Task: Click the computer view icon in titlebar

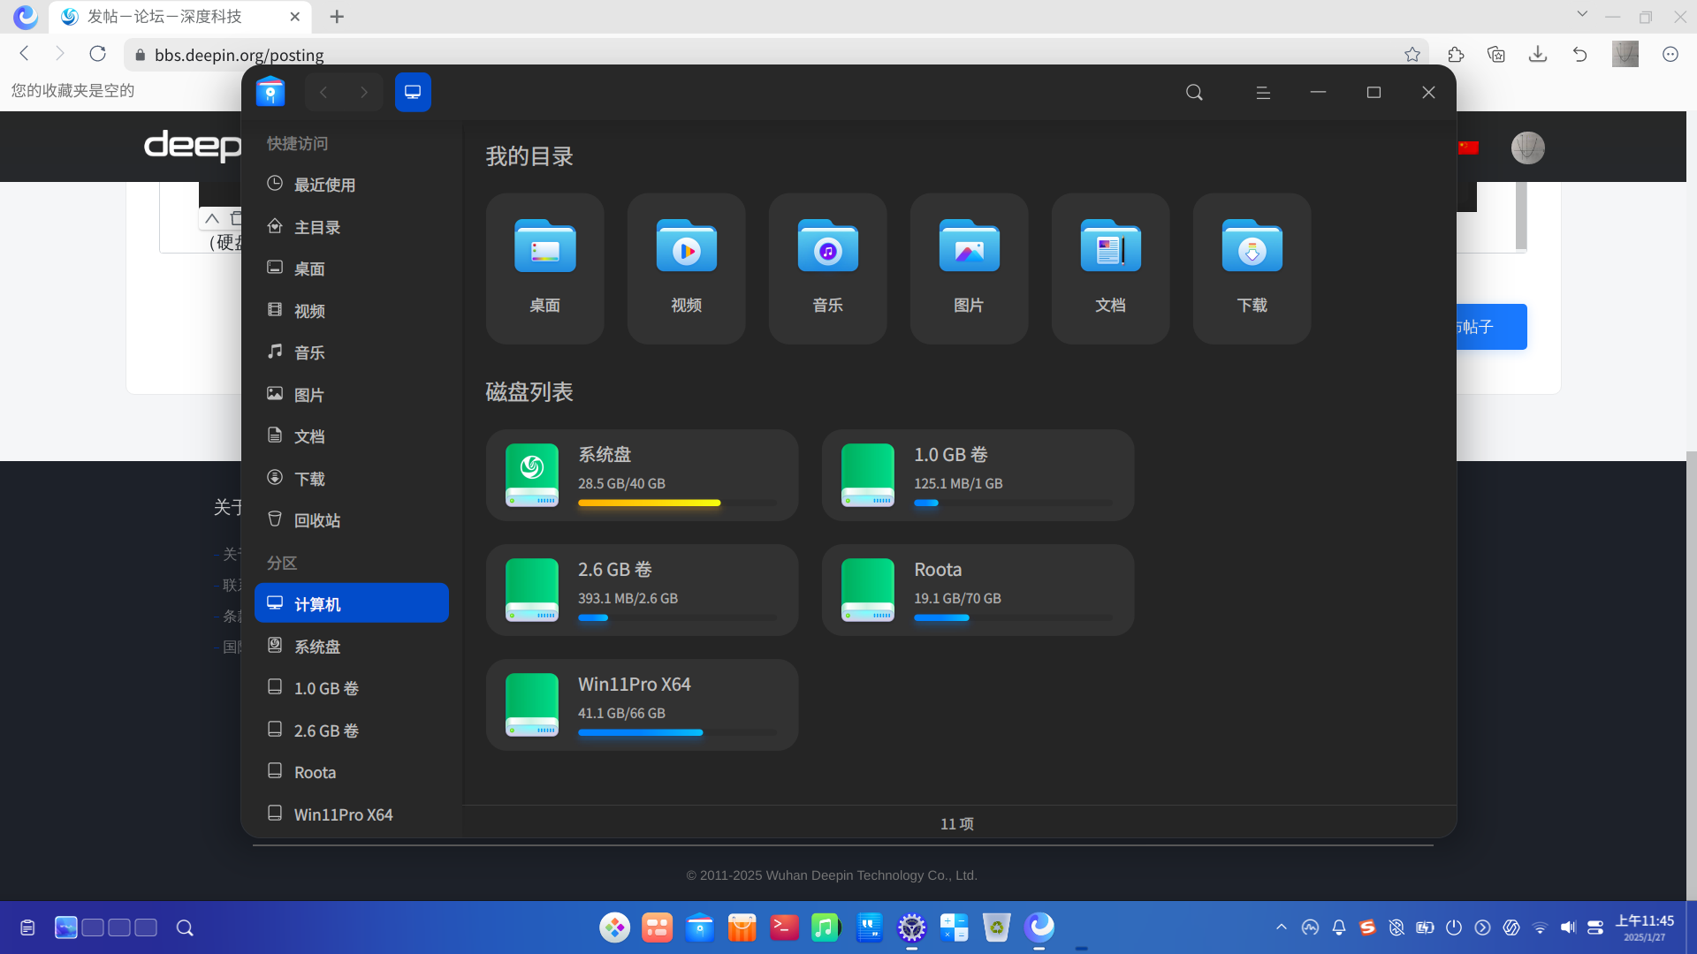Action: [x=413, y=92]
